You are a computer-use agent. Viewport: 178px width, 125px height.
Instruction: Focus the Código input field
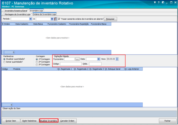point(71,64)
